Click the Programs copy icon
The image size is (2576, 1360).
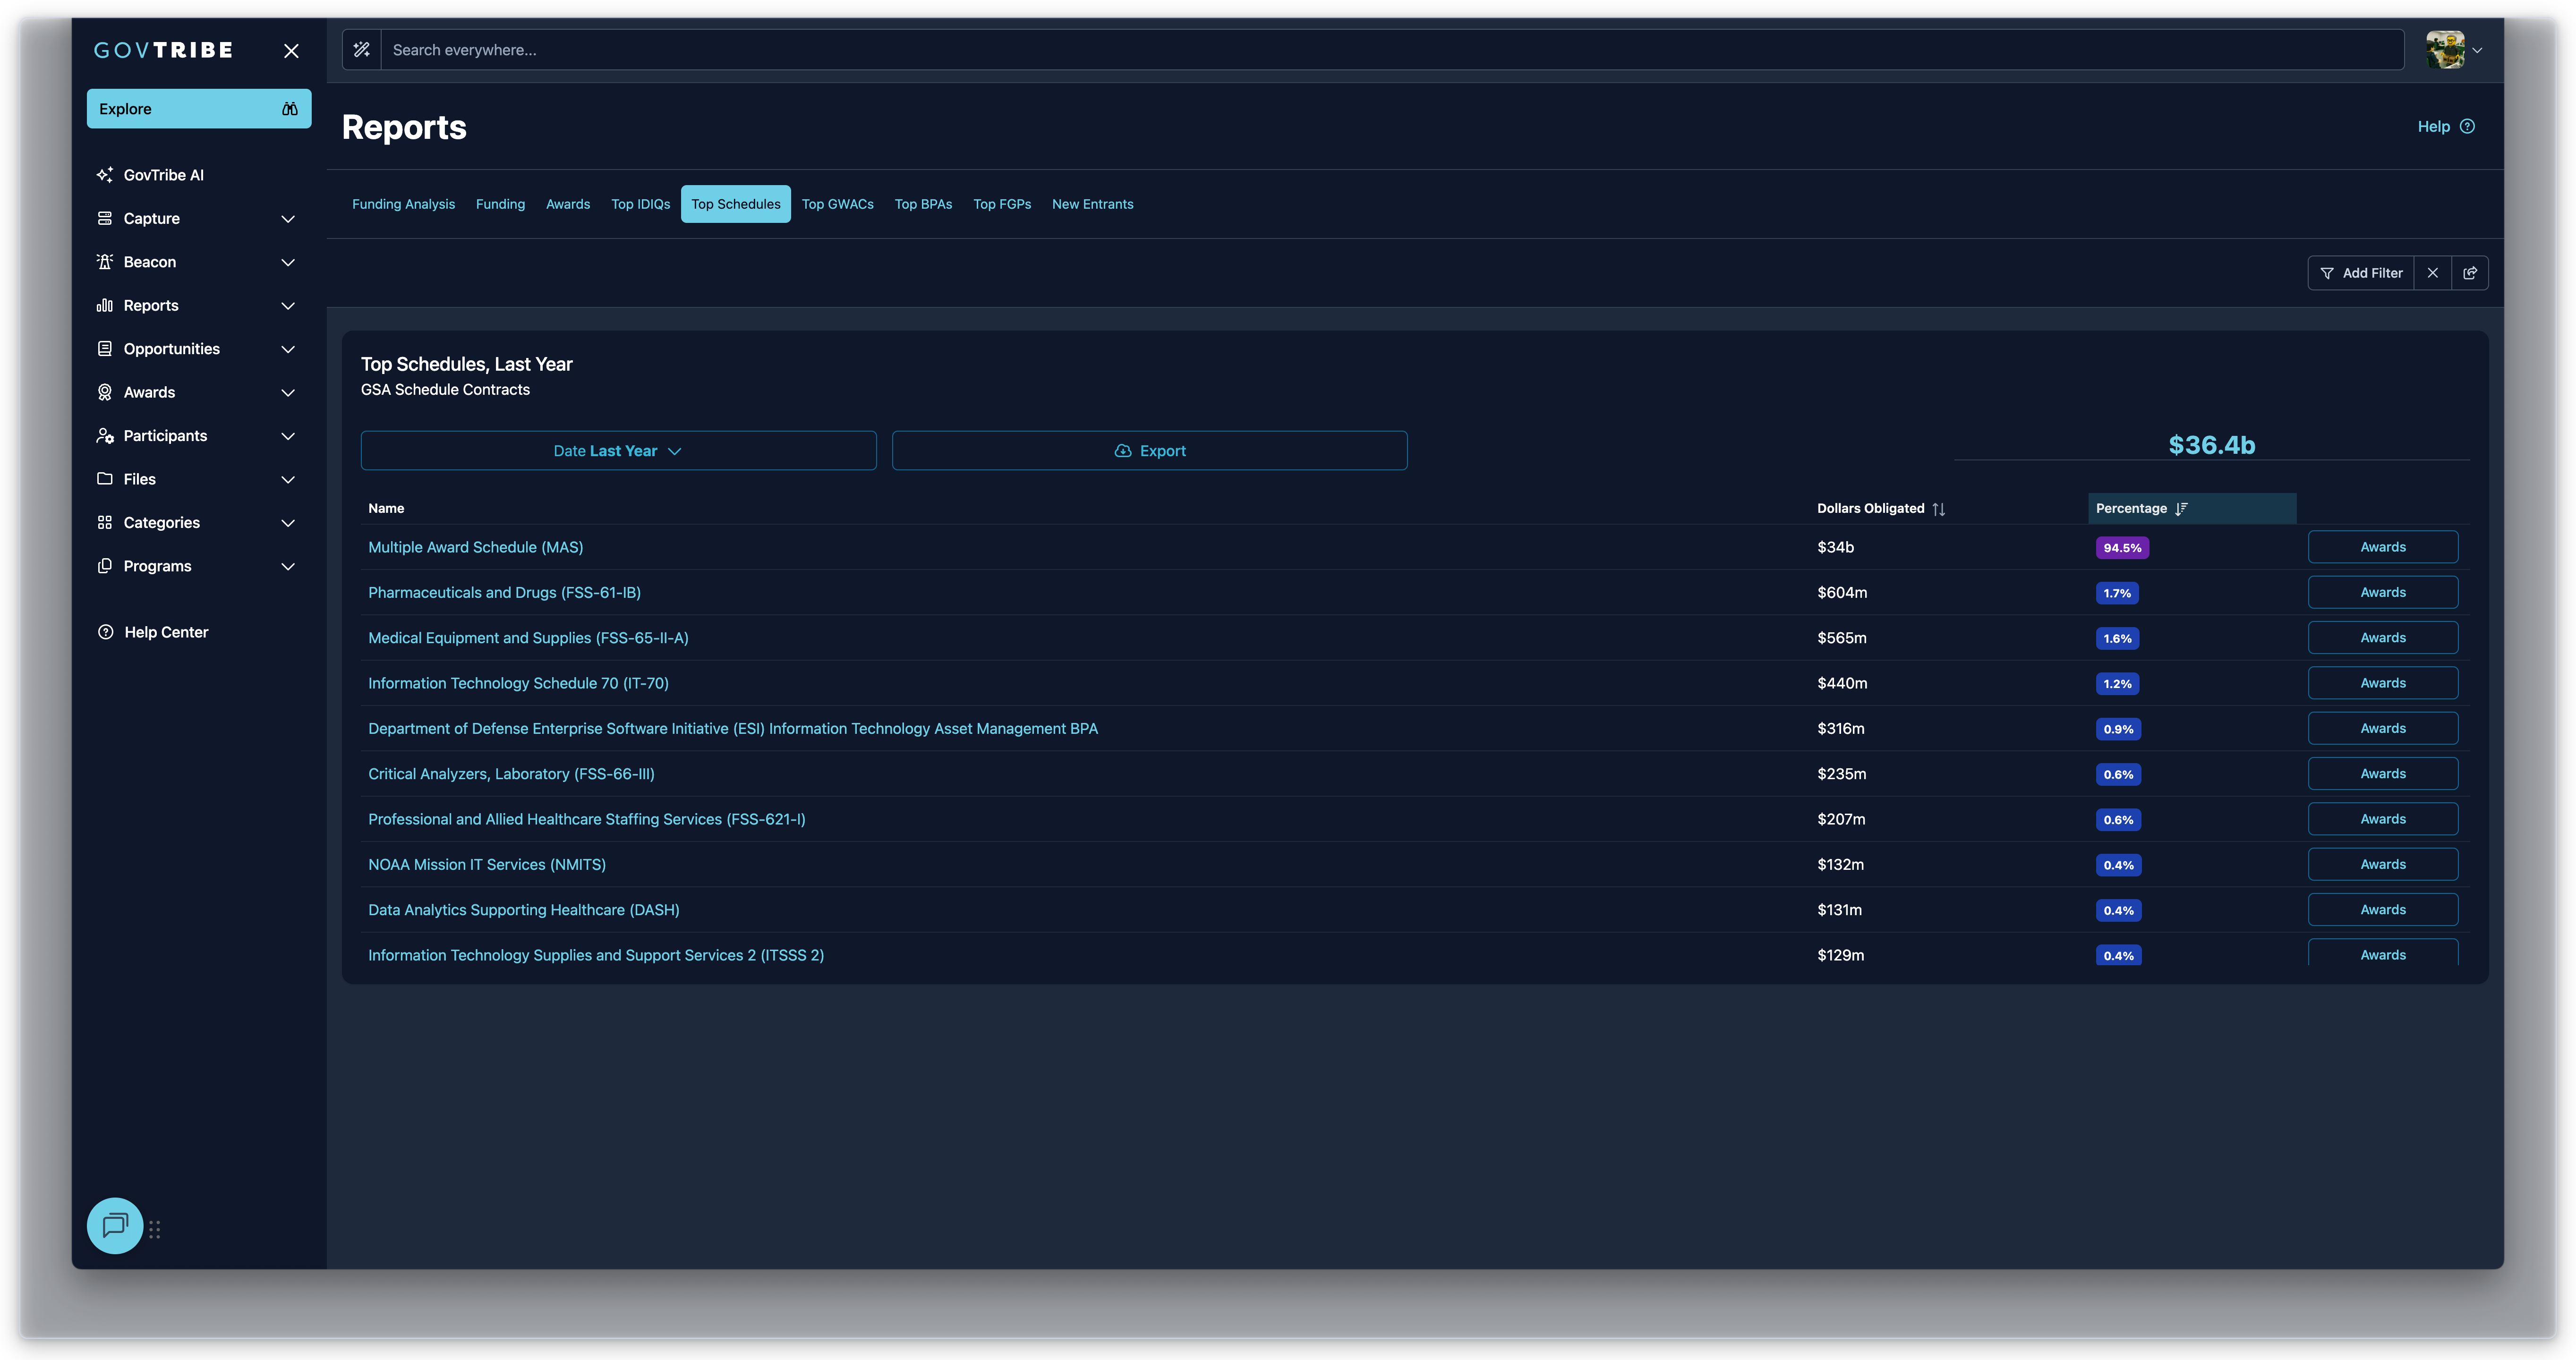point(105,566)
